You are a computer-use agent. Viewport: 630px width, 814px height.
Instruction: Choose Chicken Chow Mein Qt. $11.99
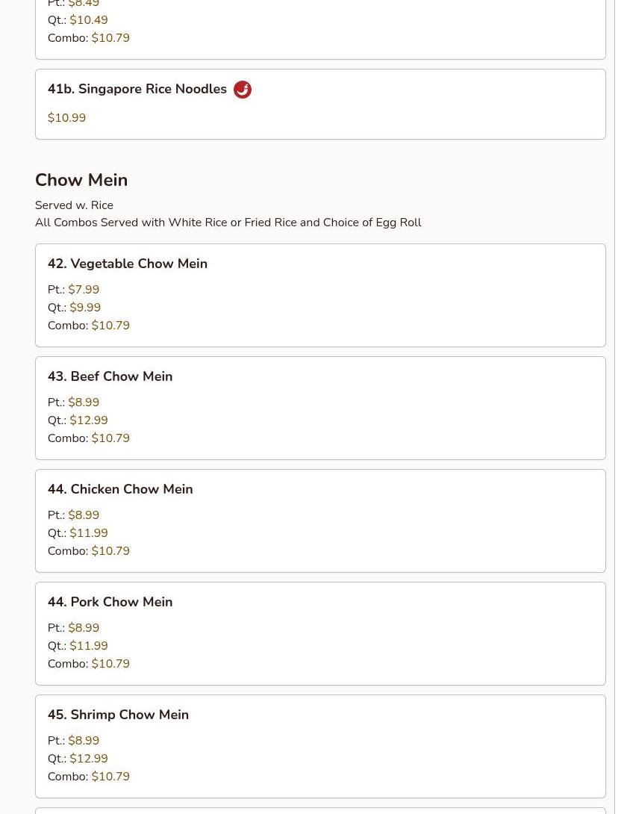(x=78, y=532)
